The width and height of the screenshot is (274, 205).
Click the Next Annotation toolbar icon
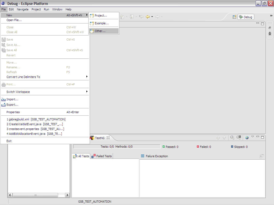[122, 17]
